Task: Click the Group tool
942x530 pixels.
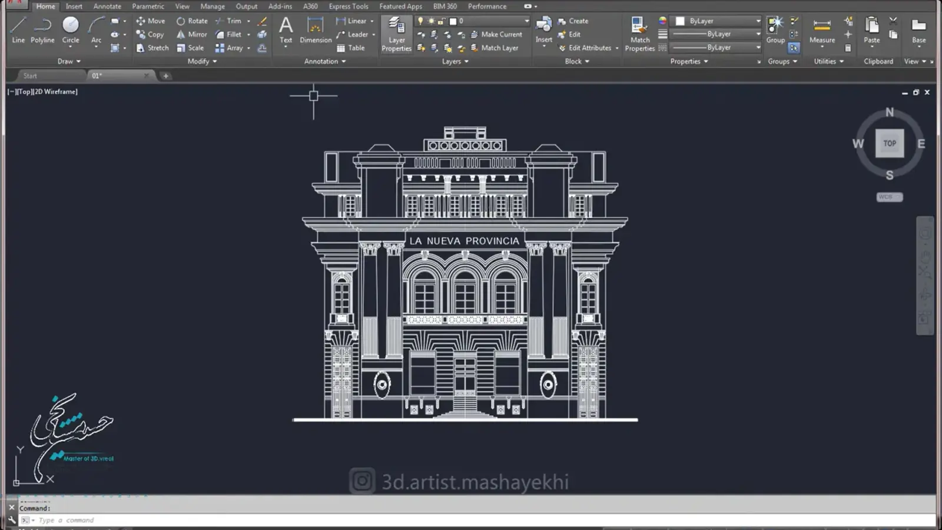Action: (x=775, y=30)
